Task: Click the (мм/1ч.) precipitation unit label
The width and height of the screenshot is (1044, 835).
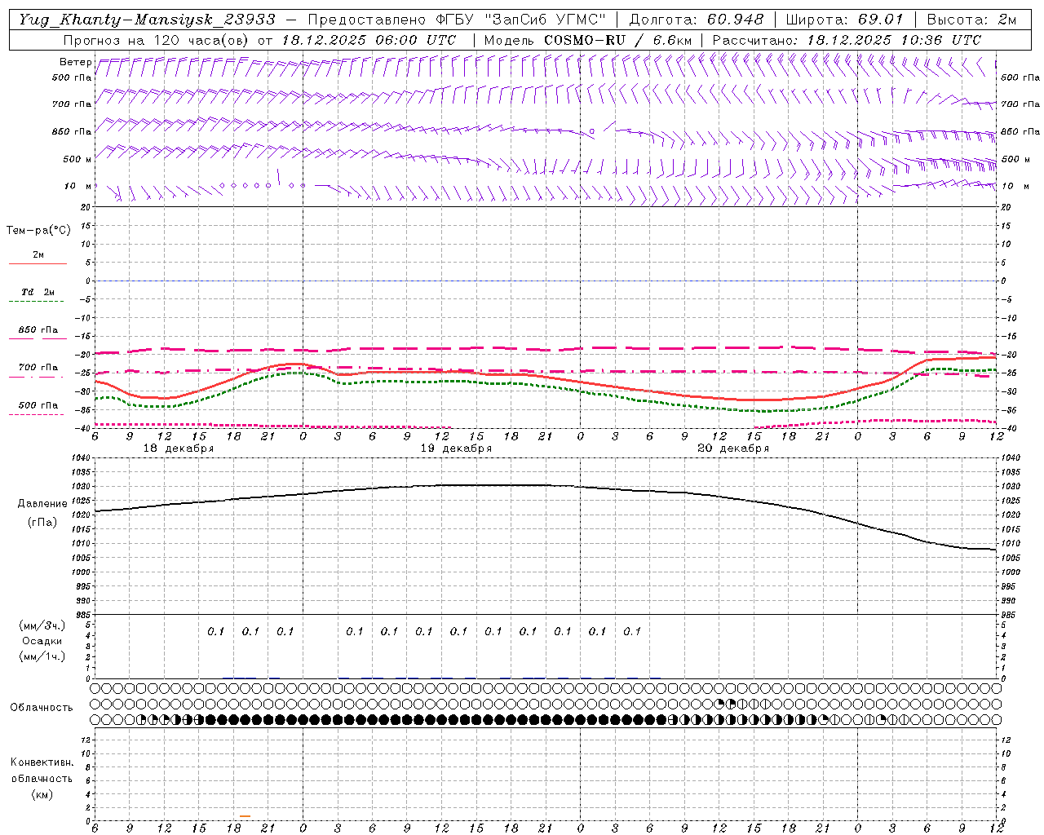Action: tap(42, 656)
